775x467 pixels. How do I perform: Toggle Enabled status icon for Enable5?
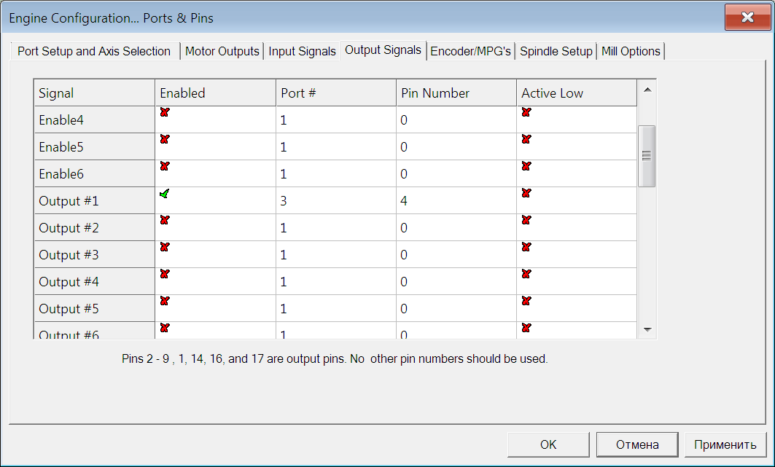click(x=165, y=139)
